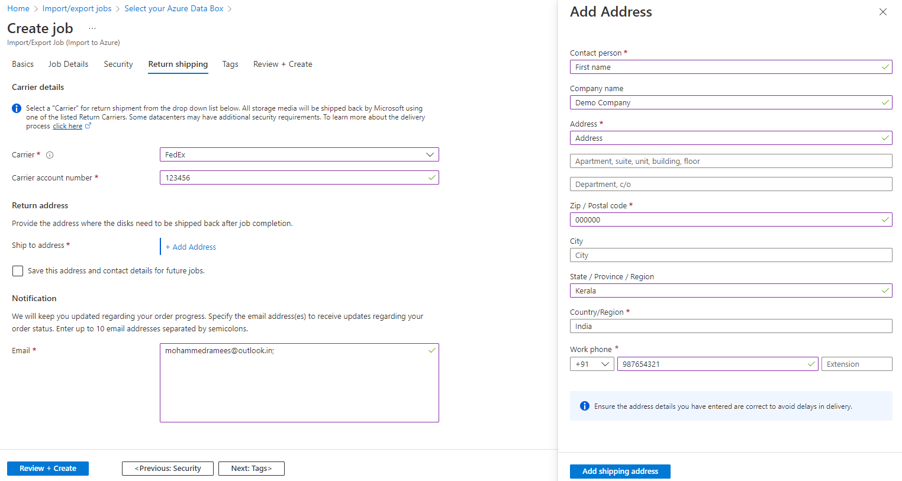The height and width of the screenshot is (481, 902).
Task: Click the State / Province / Region field
Action: pyautogui.click(x=731, y=290)
